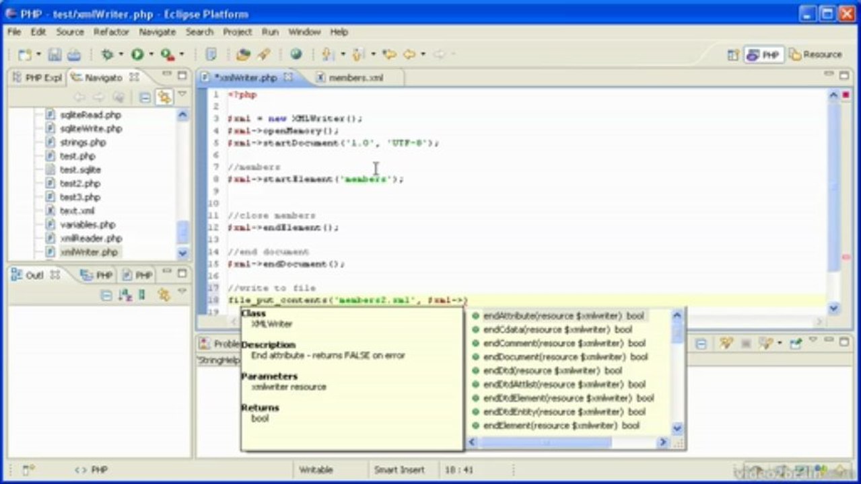Click the Open Web Browser globe icon
The width and height of the screenshot is (861, 484).
[x=296, y=54]
